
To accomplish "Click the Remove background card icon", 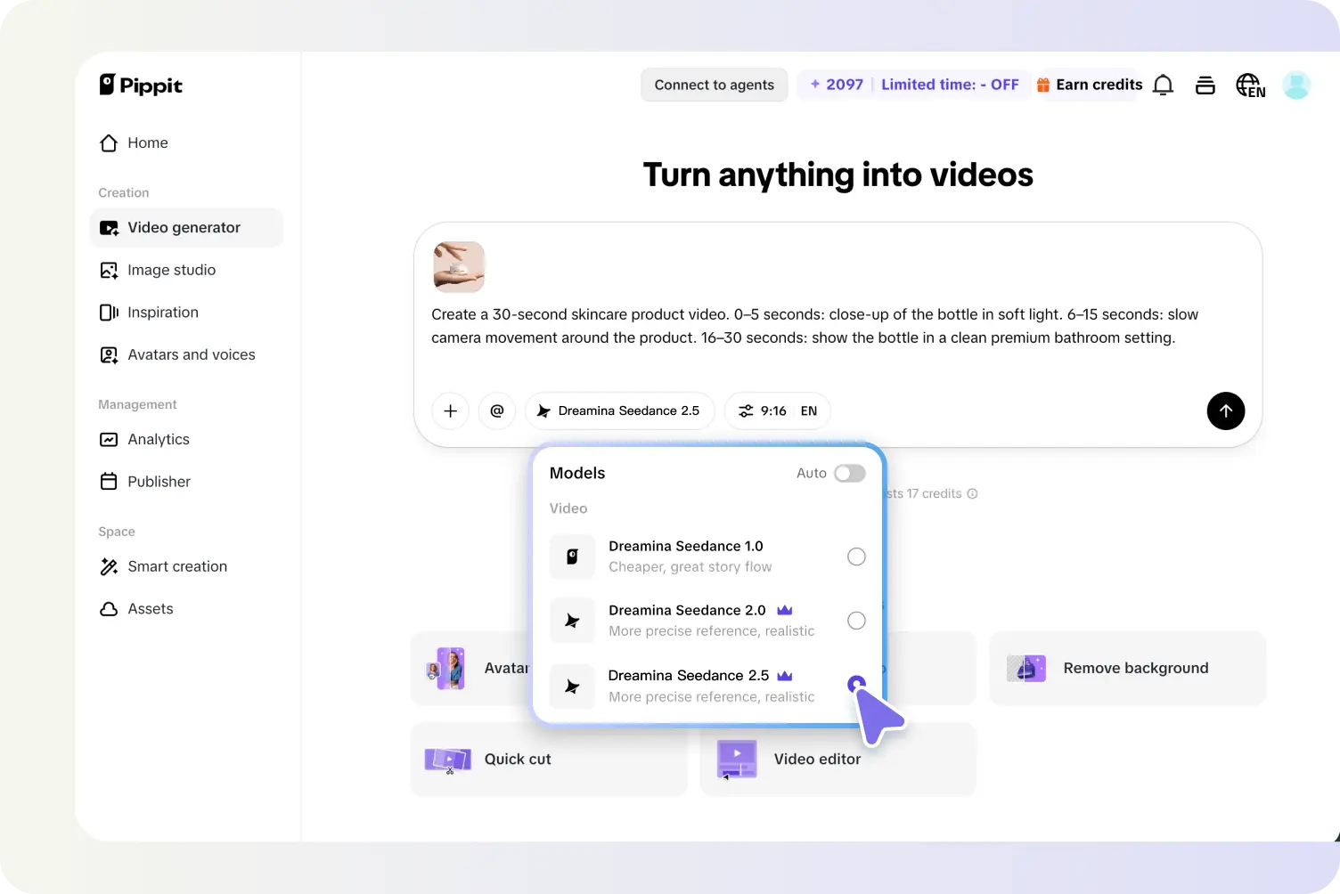I will tap(1026, 668).
